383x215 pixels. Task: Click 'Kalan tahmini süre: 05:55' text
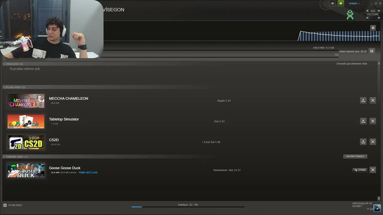click(353, 52)
